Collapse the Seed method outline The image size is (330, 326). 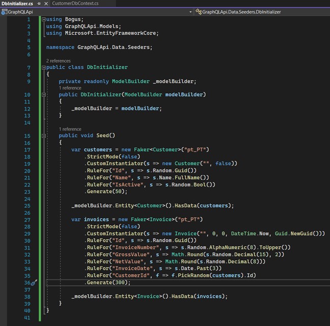[43, 135]
